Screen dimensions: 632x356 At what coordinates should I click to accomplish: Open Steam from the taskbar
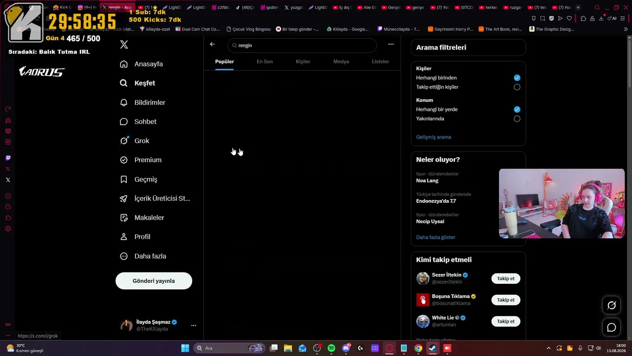pos(433,348)
